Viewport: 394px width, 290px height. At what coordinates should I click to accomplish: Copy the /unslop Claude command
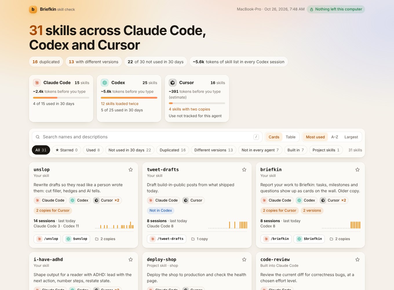tap(48, 239)
